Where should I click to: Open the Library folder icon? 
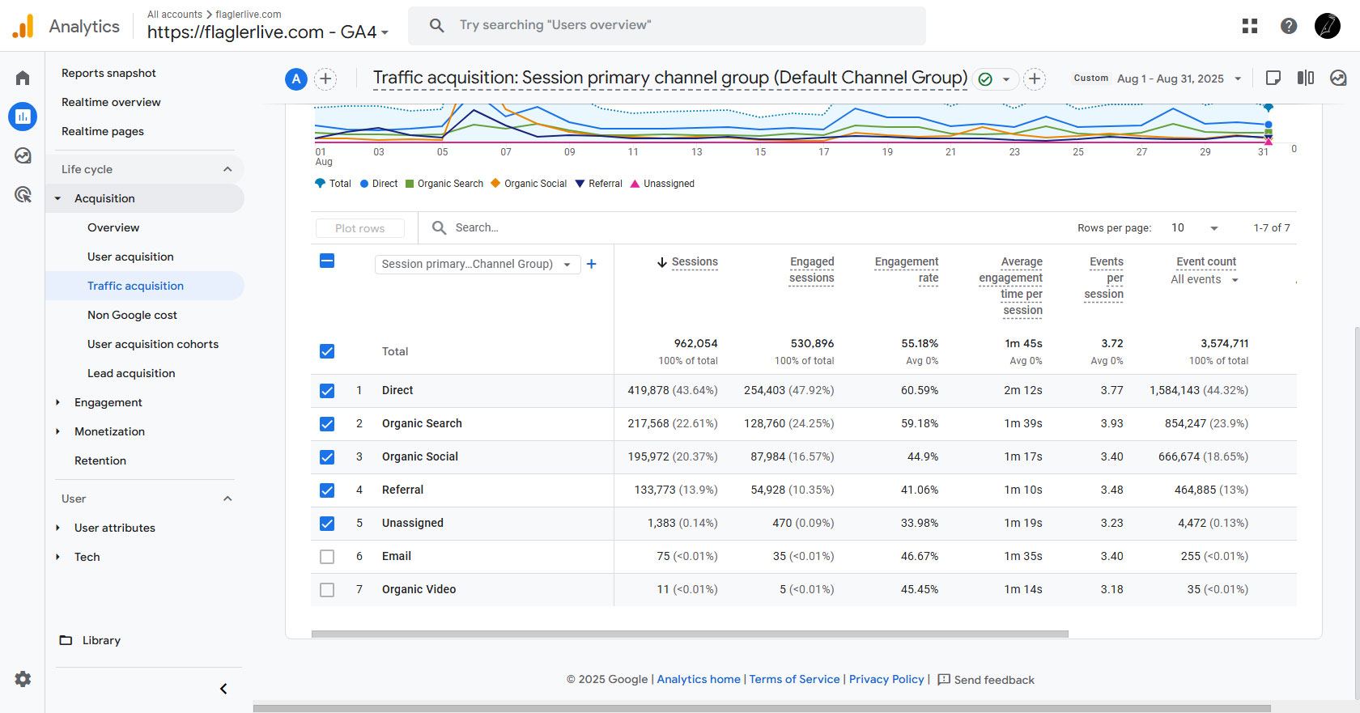click(66, 640)
